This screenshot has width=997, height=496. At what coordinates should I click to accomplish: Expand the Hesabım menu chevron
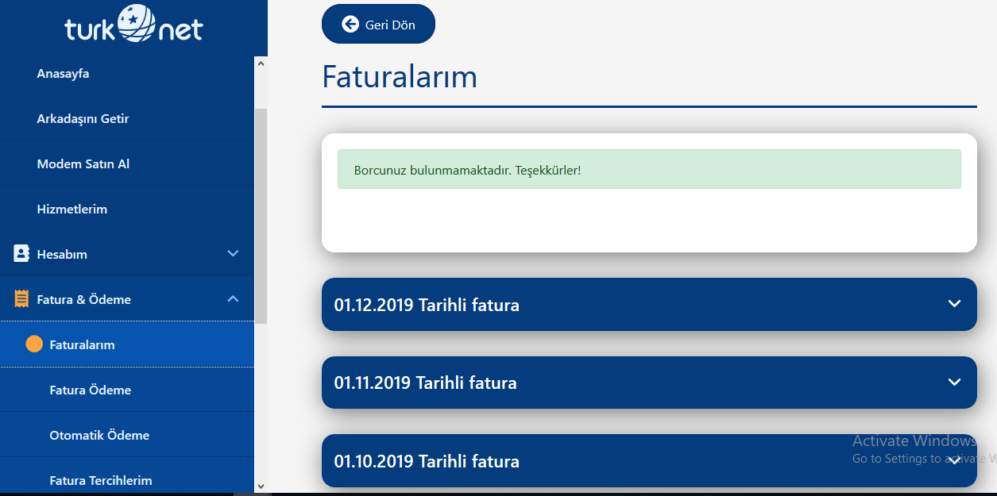point(233,253)
